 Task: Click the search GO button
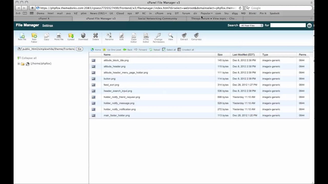click(309, 25)
